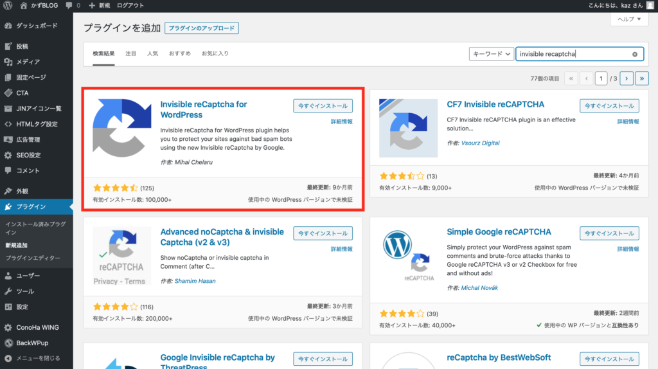Open the キーワード search type dropdown
Image resolution: width=658 pixels, height=369 pixels.
[x=491, y=54]
